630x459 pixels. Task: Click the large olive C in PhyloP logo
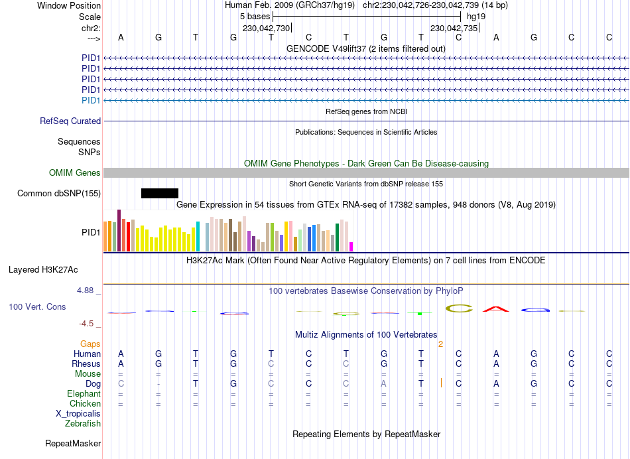click(x=459, y=308)
